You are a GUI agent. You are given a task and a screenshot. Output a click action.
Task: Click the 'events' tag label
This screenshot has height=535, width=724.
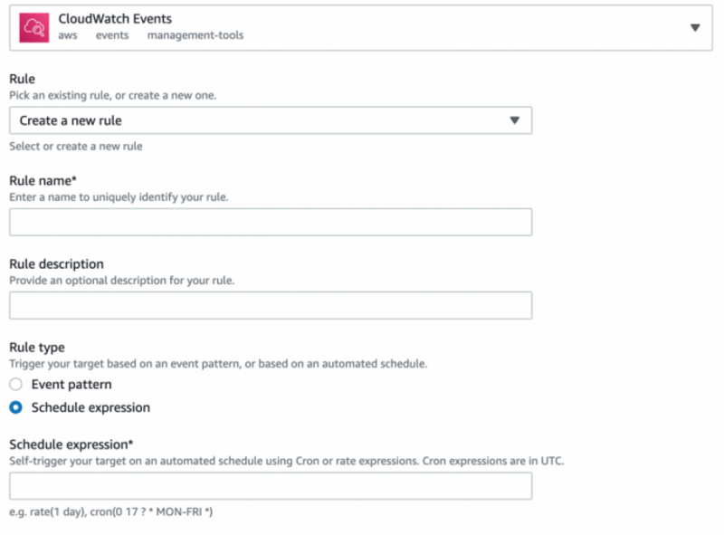[112, 36]
